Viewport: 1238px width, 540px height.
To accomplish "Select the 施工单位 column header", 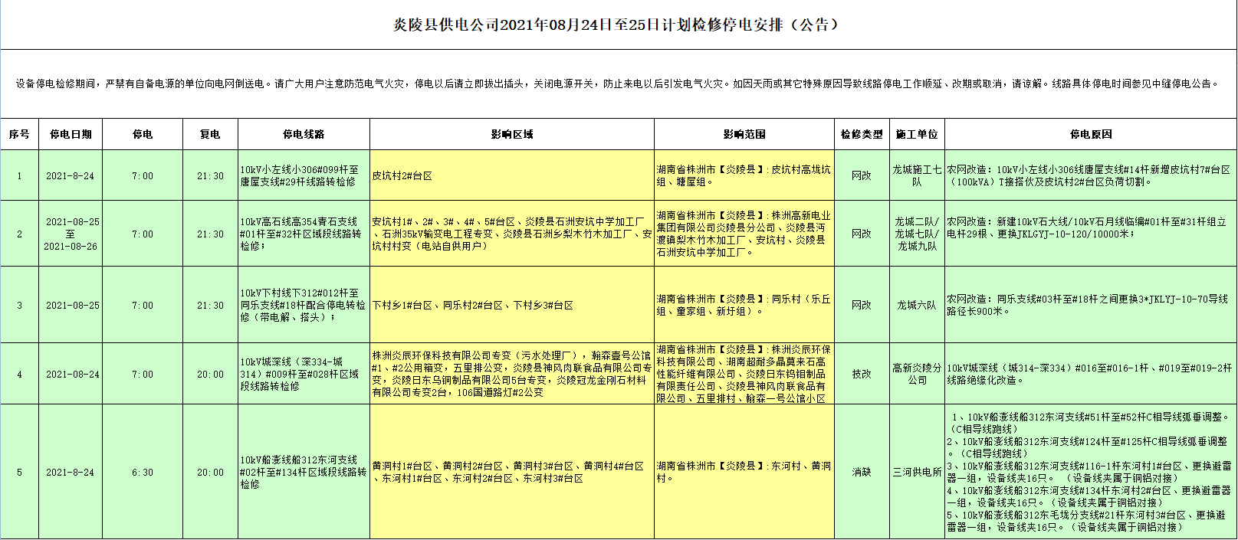I will (x=917, y=134).
